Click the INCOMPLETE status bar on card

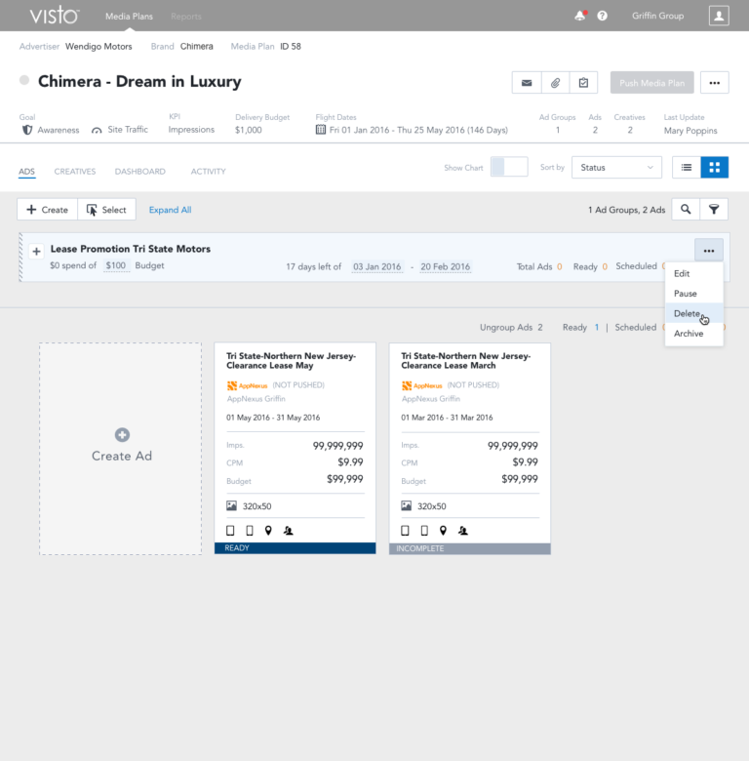point(469,548)
